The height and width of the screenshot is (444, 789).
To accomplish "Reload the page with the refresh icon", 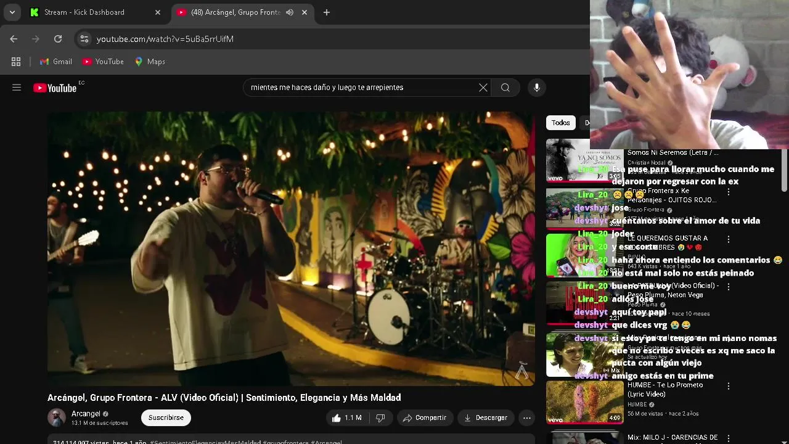I will pos(58,39).
